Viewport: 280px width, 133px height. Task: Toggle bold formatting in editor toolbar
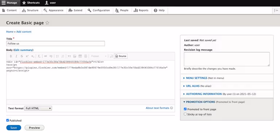click(11, 56)
